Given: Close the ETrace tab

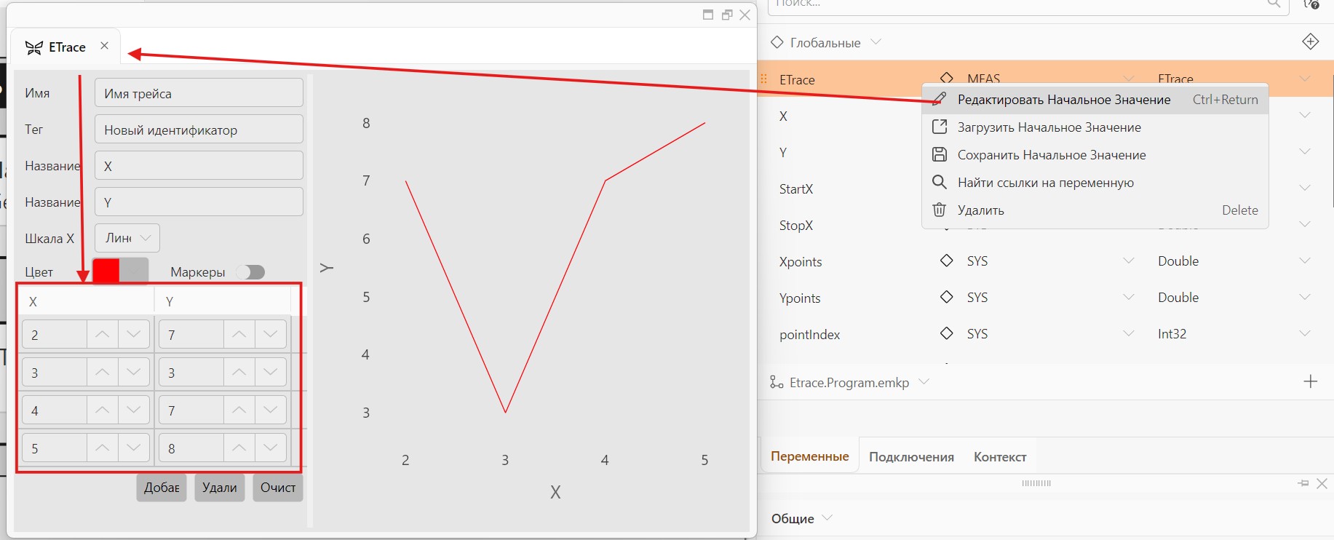Looking at the screenshot, I should 104,46.
